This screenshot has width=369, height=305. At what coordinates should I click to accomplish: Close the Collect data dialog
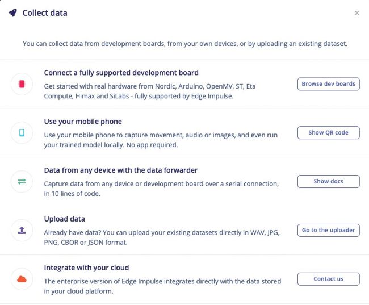pos(357,13)
